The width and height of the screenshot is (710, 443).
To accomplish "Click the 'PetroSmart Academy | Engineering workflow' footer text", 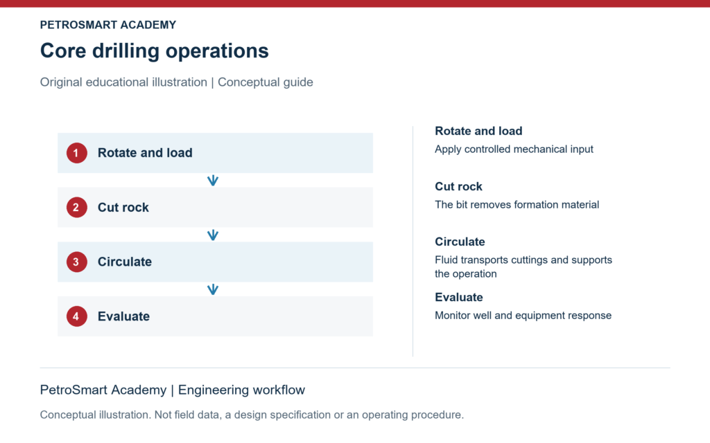I will [173, 390].
